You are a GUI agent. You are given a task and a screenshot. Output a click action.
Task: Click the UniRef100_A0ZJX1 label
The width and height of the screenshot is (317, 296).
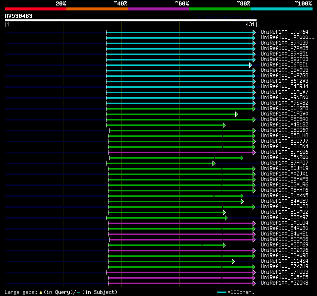tap(284, 174)
